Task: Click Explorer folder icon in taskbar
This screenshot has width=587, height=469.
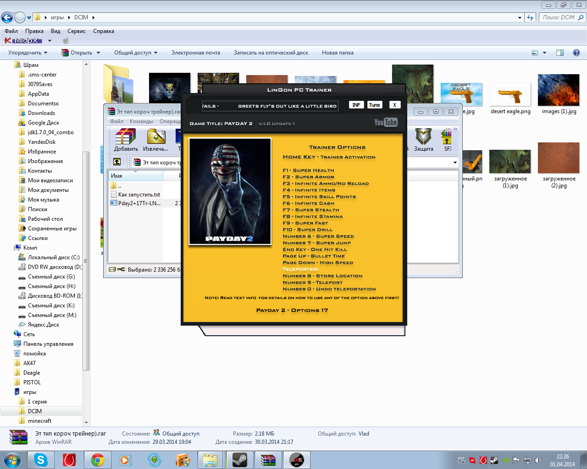Action: tap(211, 460)
